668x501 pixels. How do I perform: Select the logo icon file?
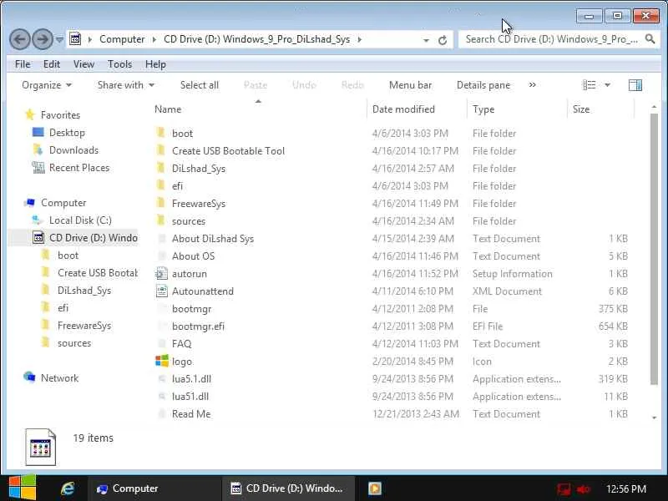click(174, 362)
